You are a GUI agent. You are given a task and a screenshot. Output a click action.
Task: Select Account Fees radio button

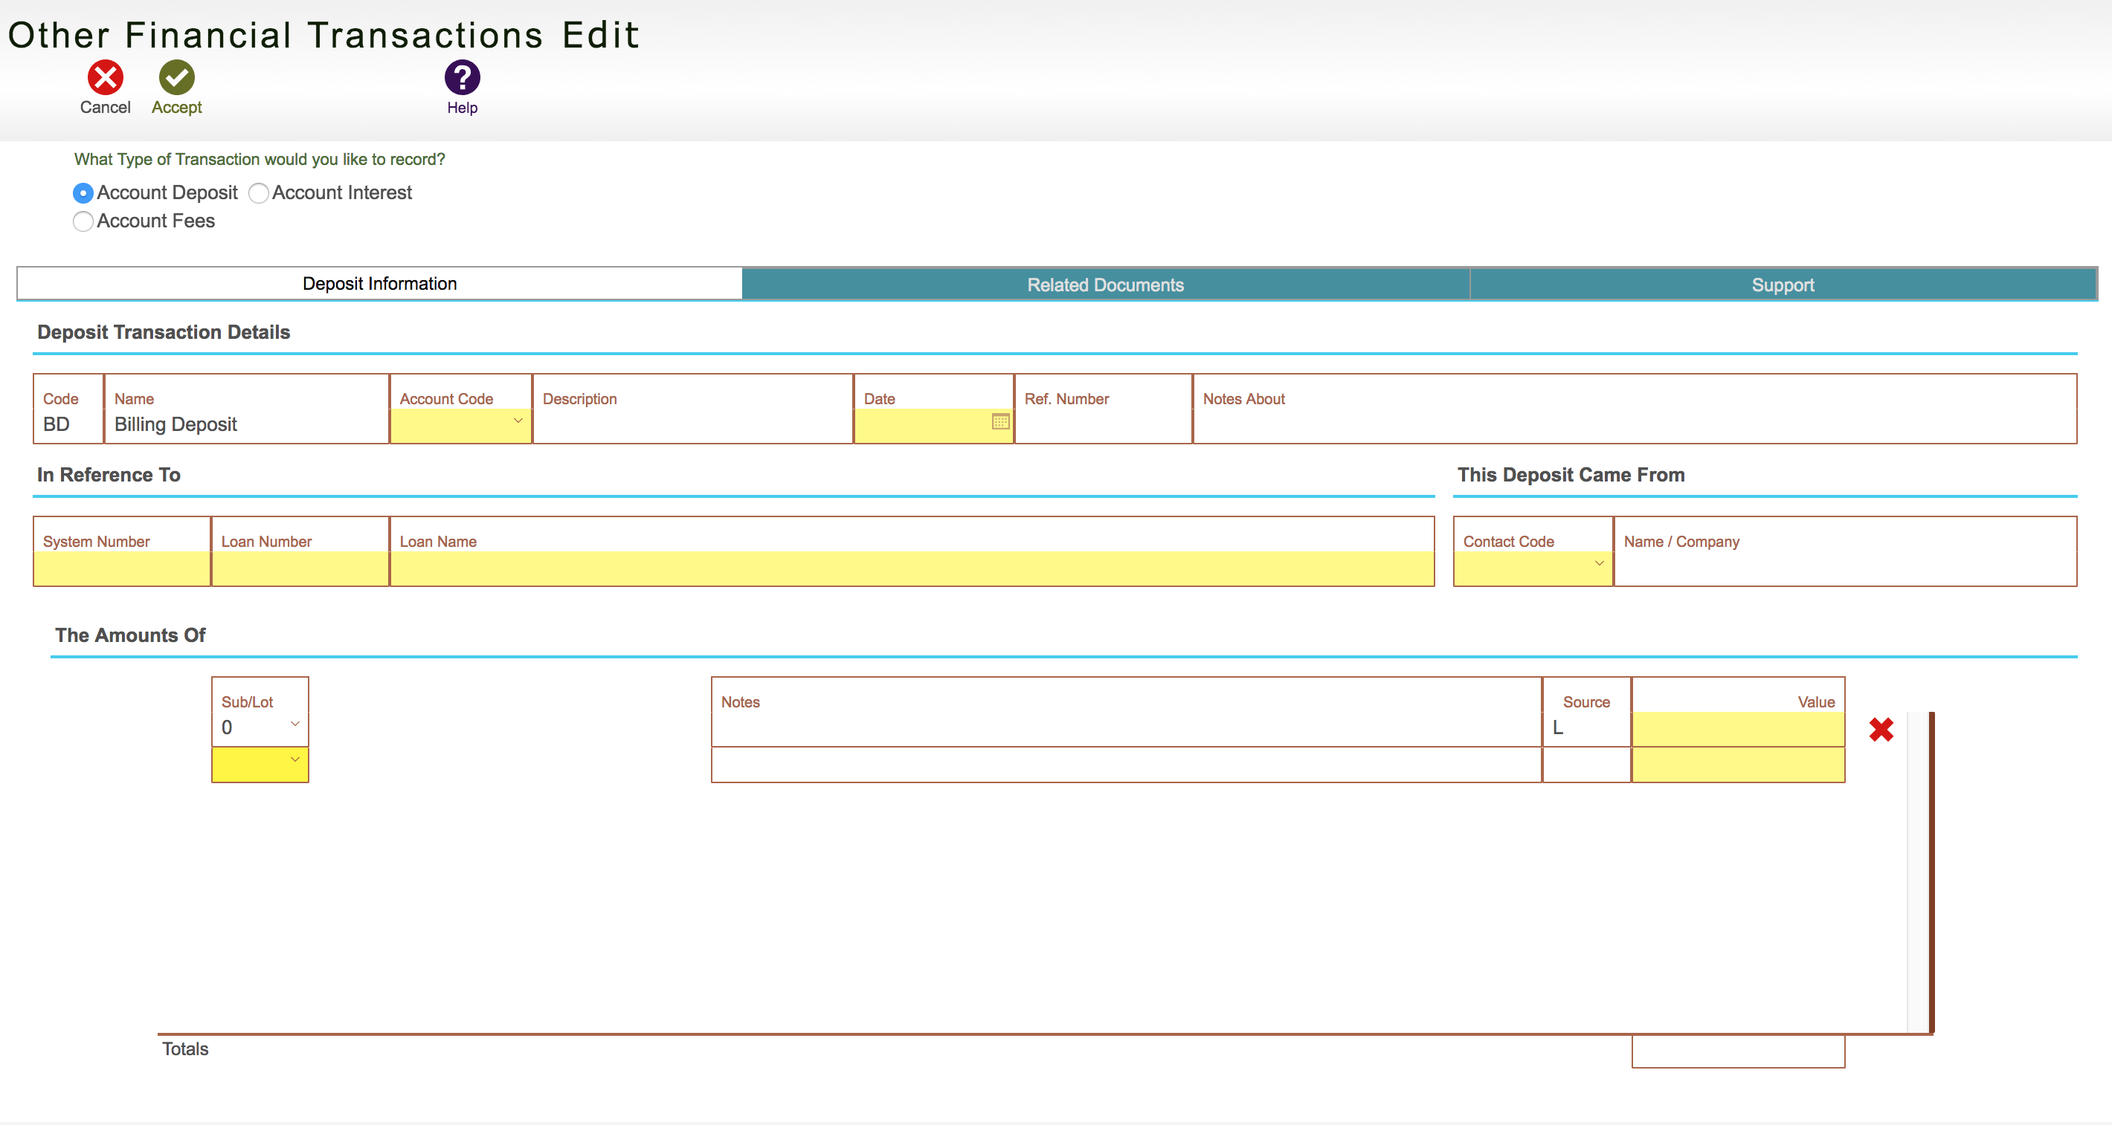click(x=83, y=222)
